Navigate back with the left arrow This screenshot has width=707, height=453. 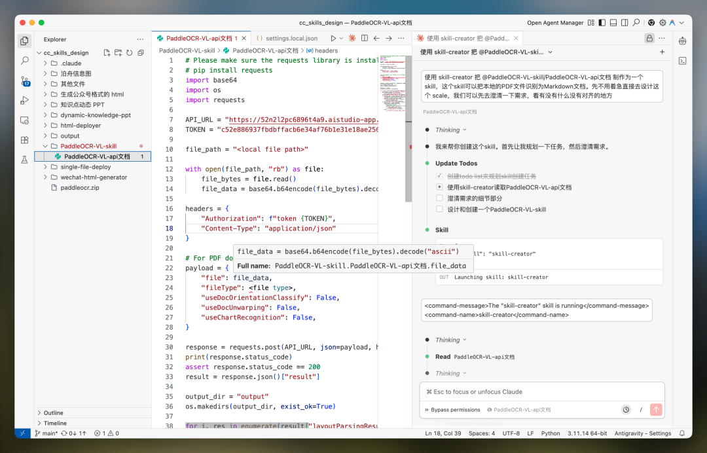point(376,39)
